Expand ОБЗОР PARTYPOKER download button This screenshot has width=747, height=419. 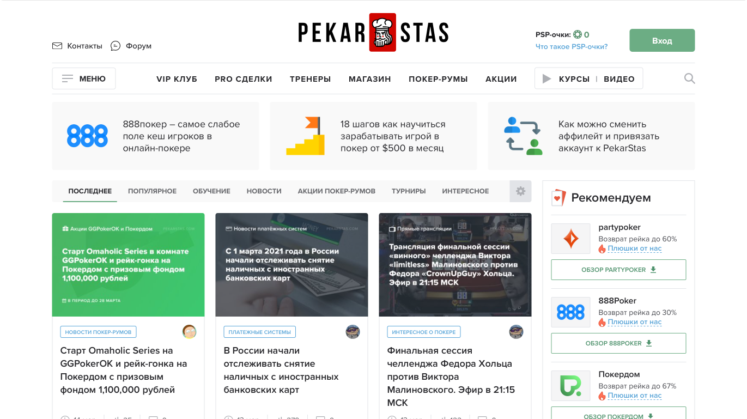pos(618,270)
